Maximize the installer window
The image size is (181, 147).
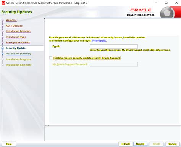pos(166,3)
